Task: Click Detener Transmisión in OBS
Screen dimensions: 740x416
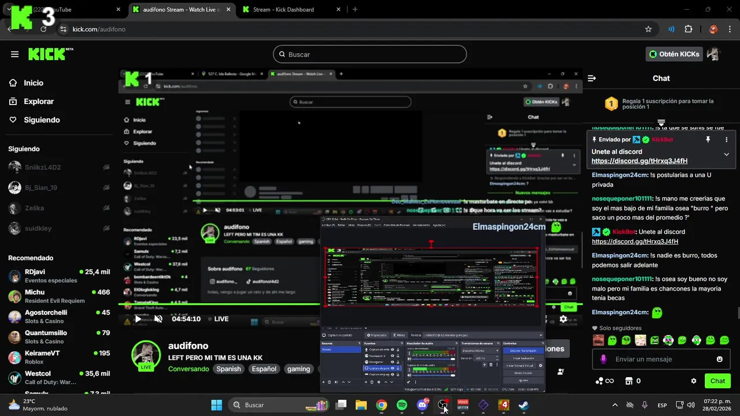Action: pyautogui.click(x=523, y=351)
